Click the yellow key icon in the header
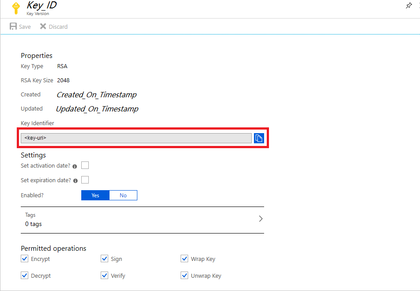Viewport: 420px width, 291px height. click(16, 8)
